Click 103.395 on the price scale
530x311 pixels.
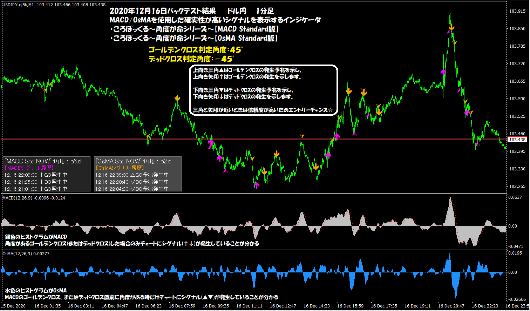517,151
